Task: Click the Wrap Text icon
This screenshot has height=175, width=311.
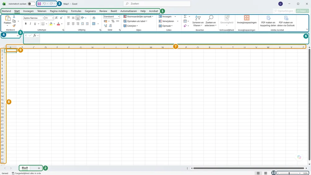Action: (x=94, y=18)
